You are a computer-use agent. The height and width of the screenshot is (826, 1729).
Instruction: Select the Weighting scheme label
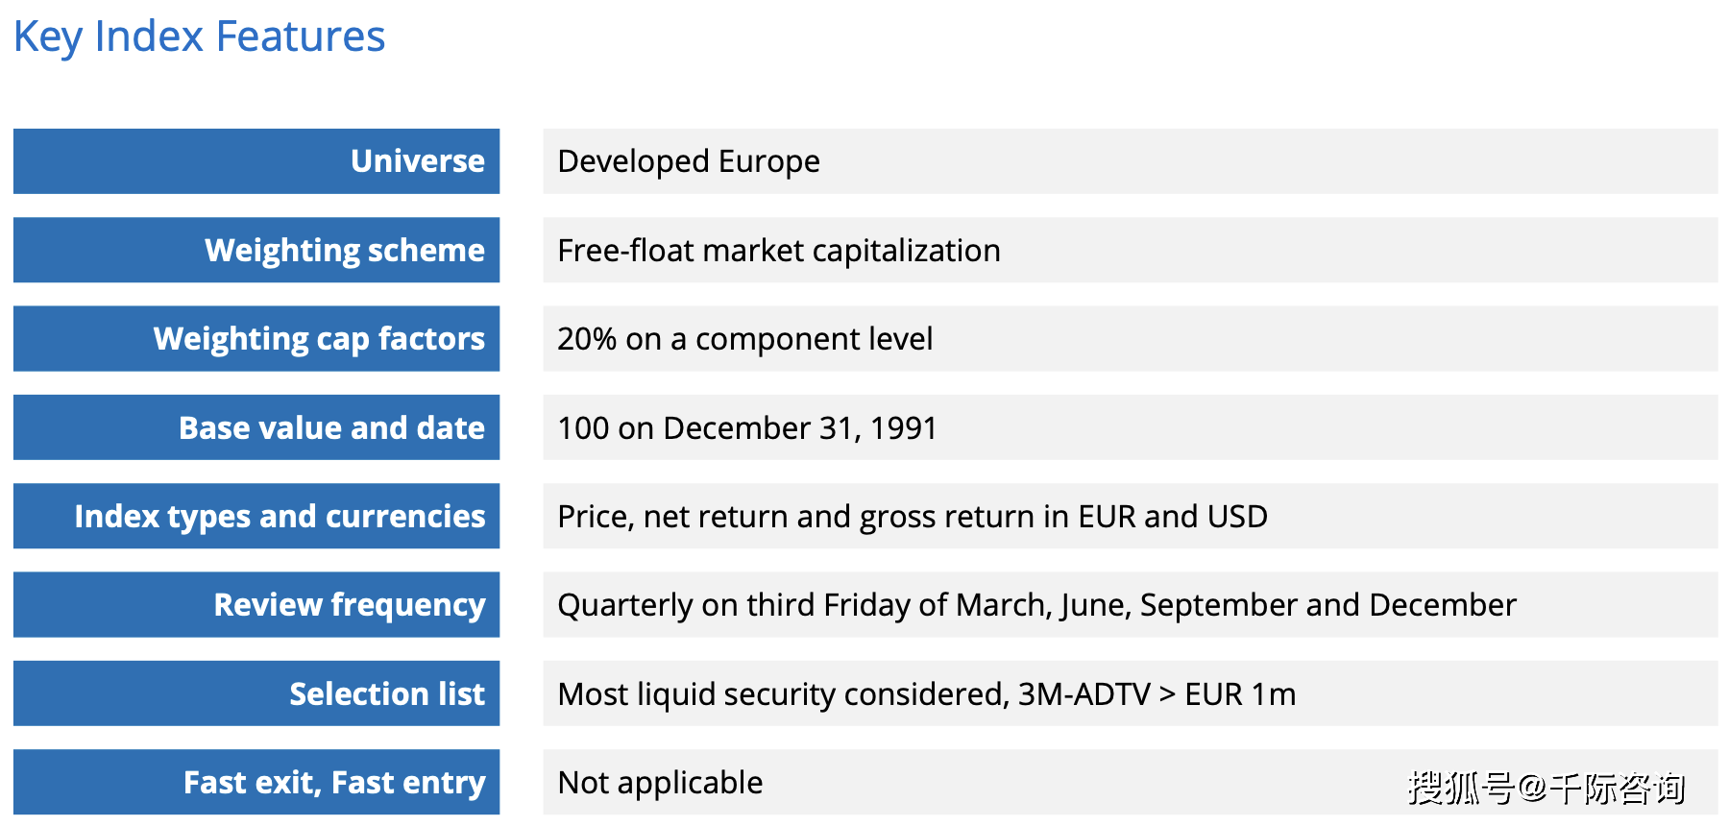(345, 250)
